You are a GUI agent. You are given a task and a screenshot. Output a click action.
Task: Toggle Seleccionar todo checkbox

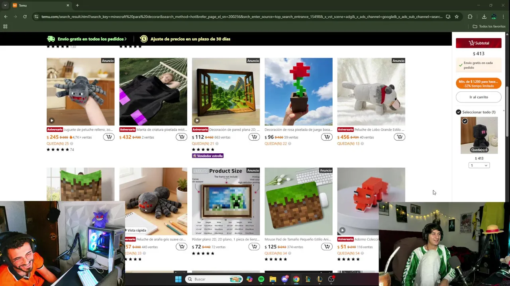point(458,112)
